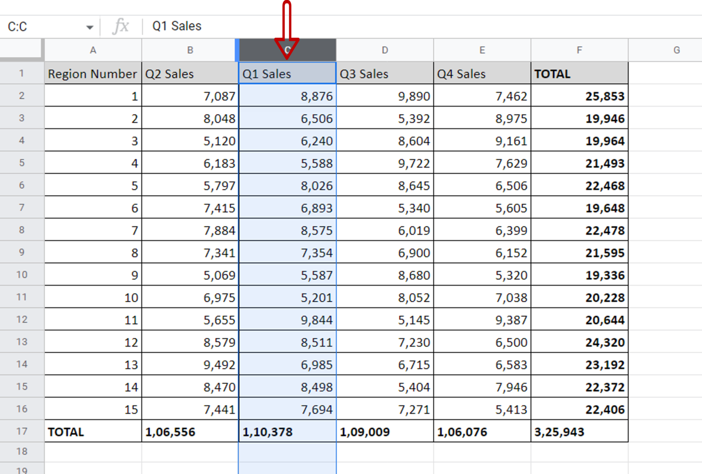
Task: Select column F header
Action: click(x=579, y=50)
